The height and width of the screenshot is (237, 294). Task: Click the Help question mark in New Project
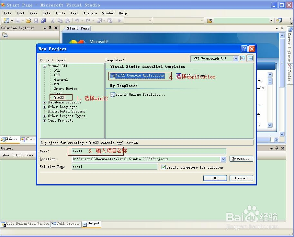click(x=244, y=49)
